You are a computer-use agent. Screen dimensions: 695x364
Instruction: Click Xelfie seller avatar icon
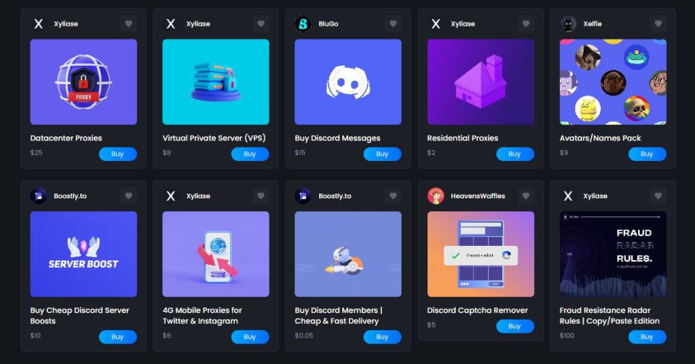568,24
